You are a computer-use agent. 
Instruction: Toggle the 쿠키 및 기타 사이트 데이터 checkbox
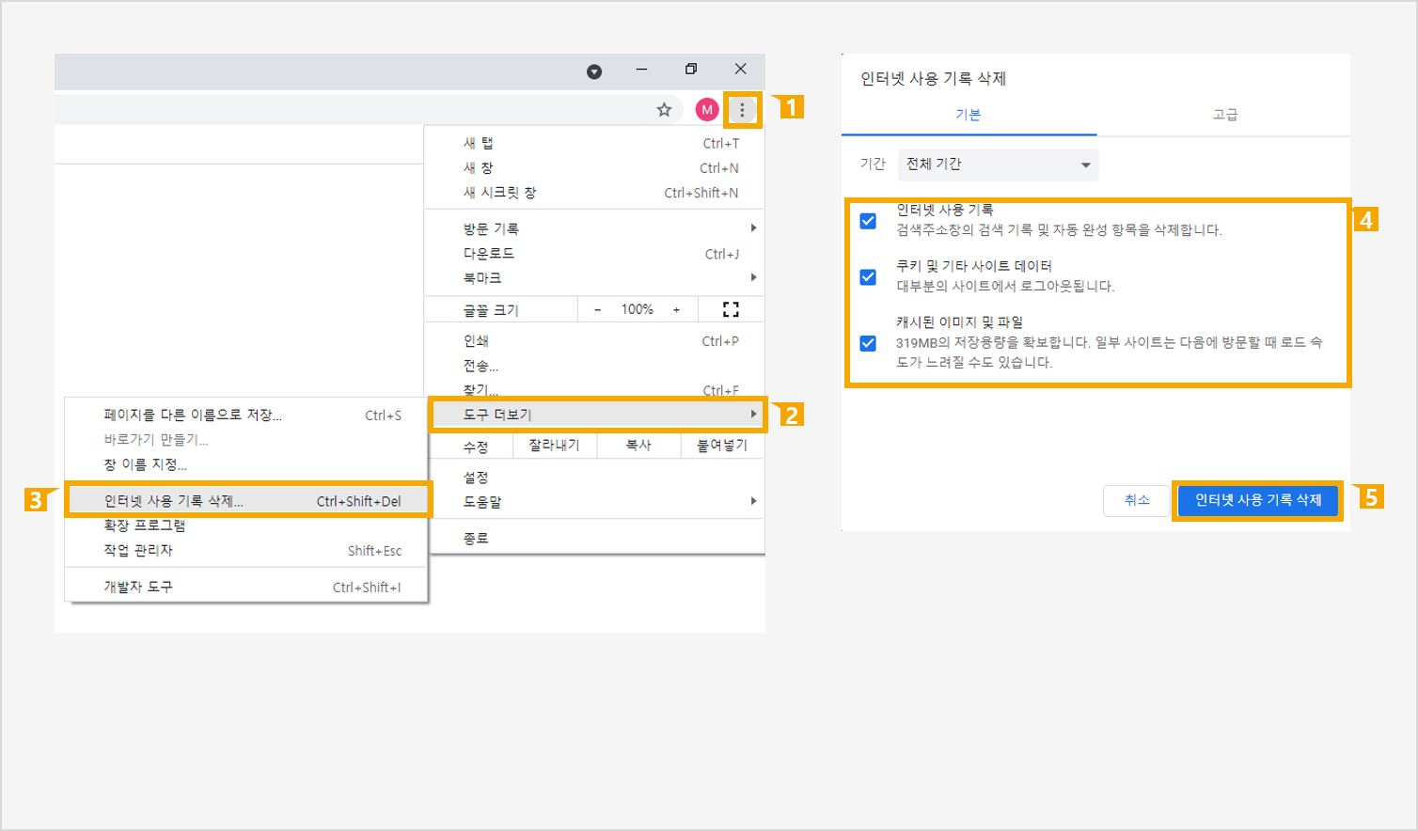(x=868, y=277)
